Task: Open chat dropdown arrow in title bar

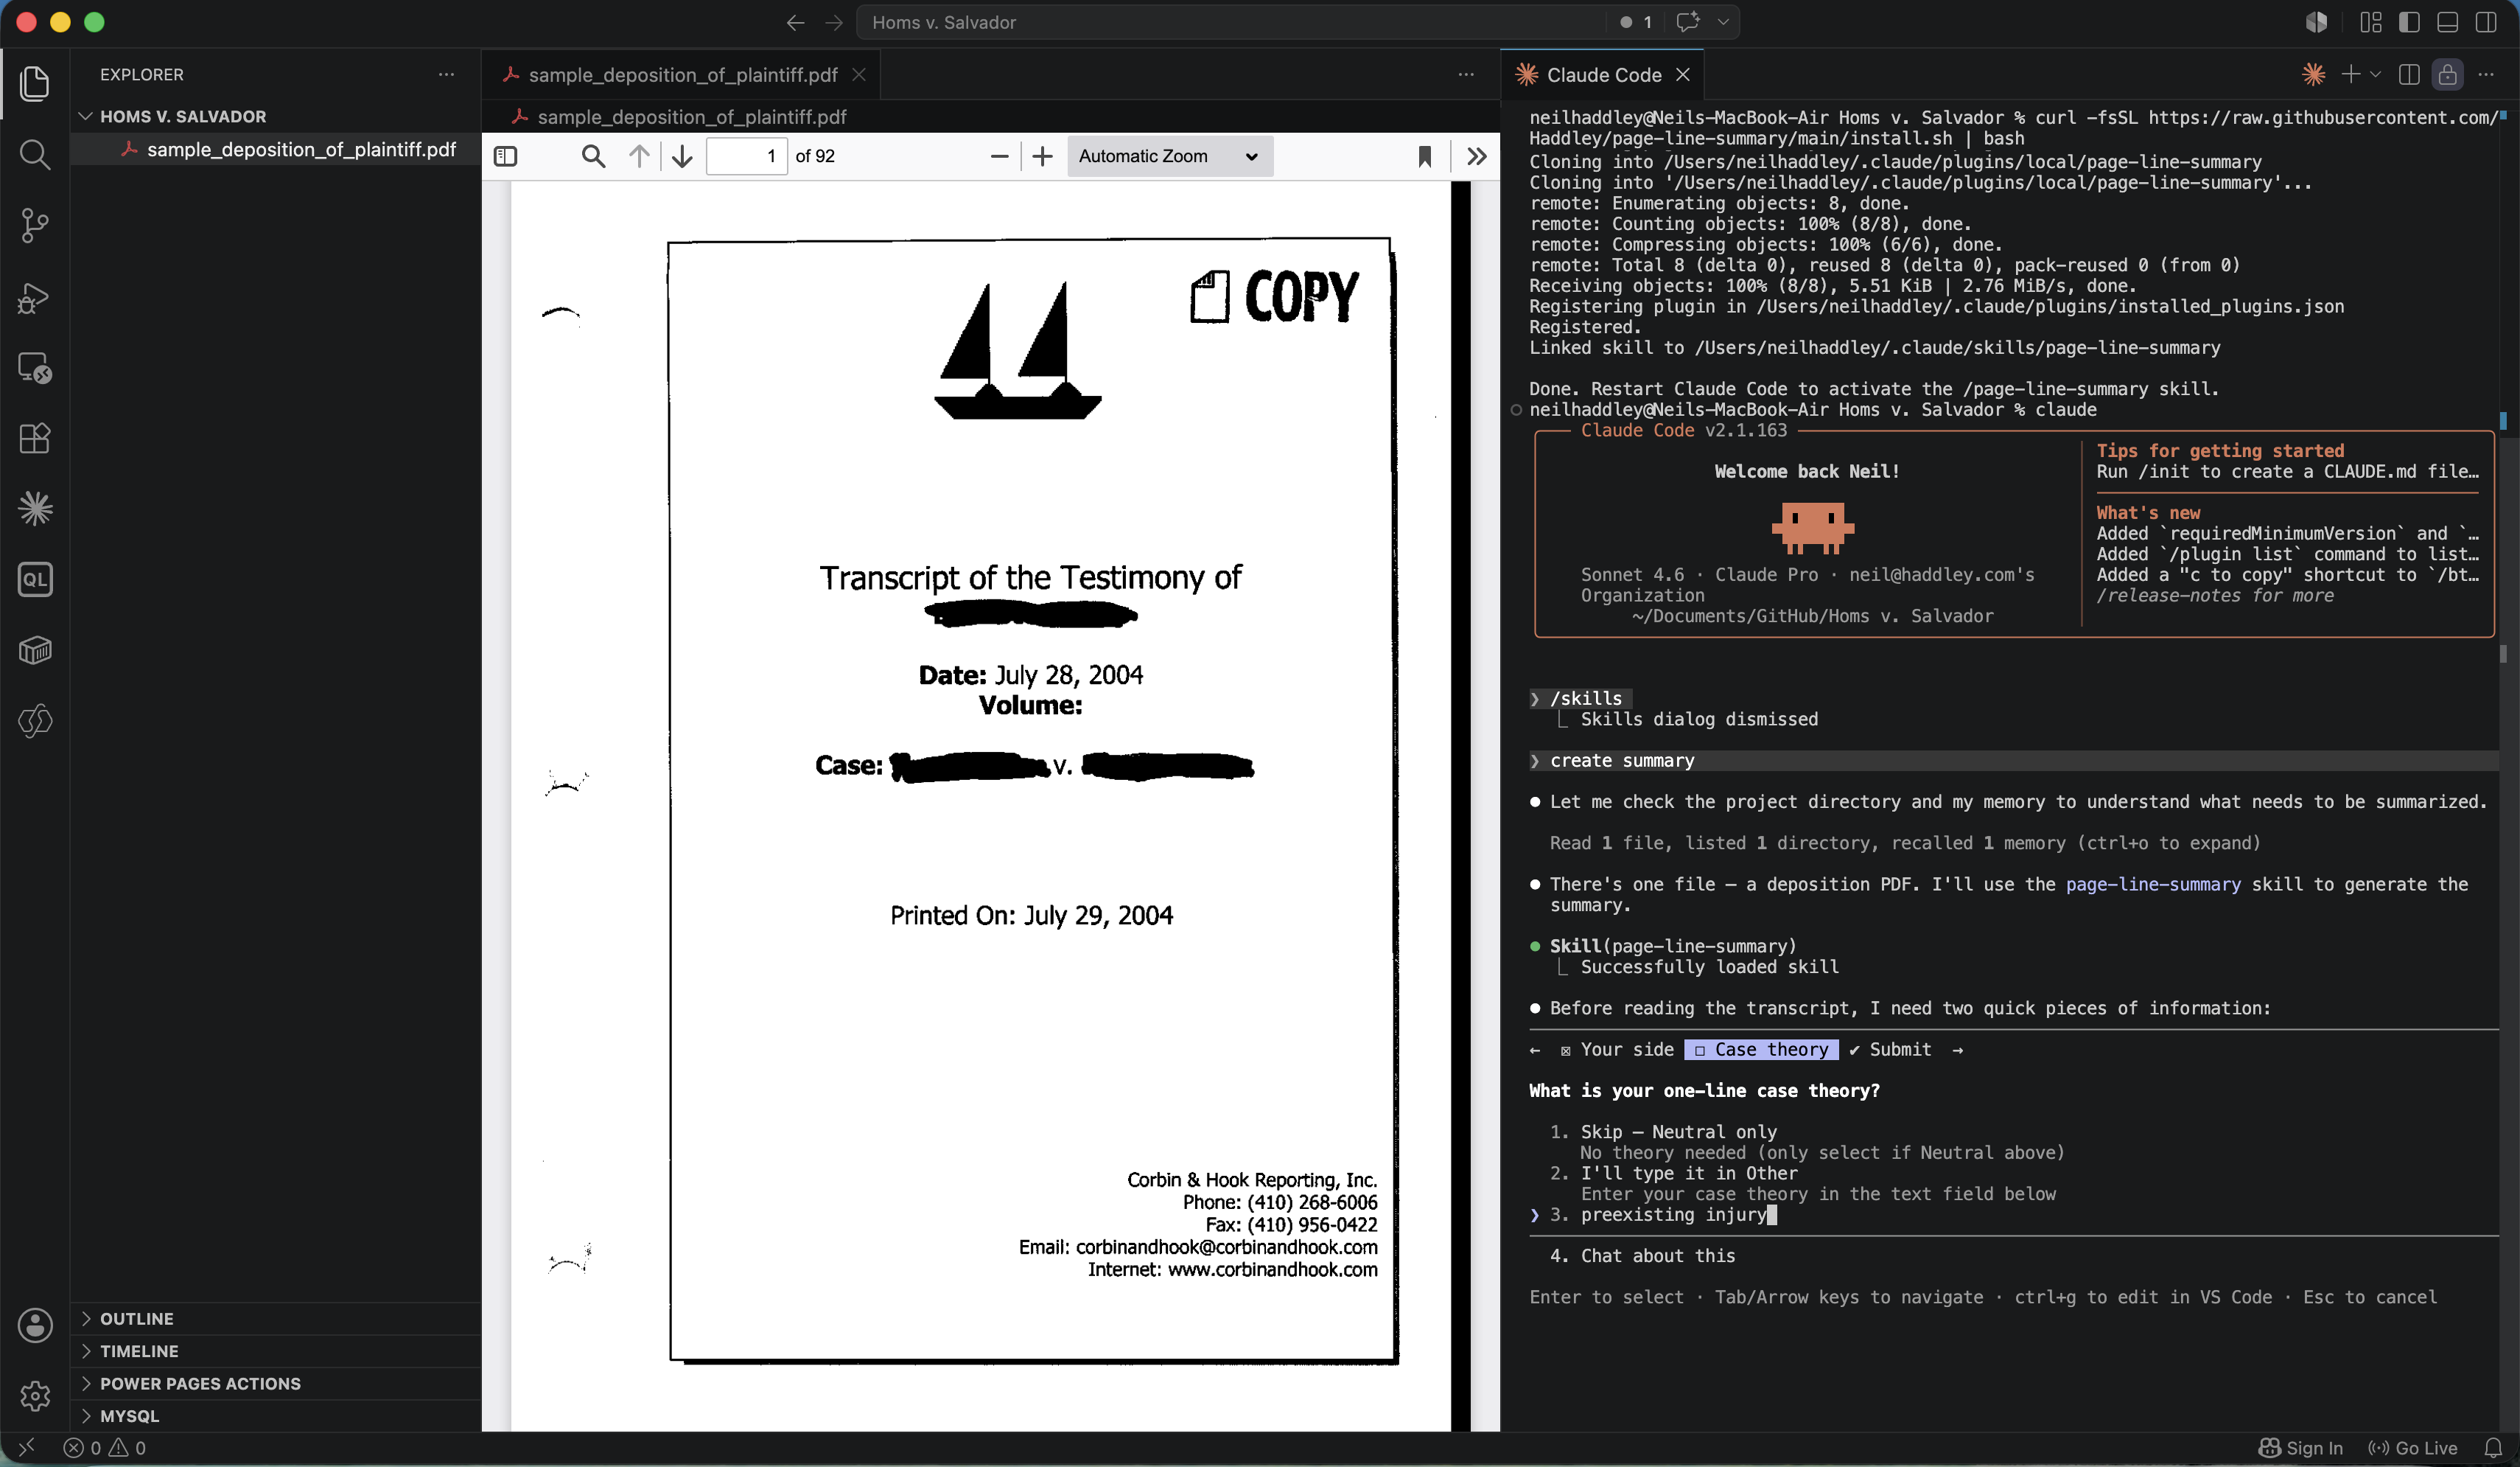Action: tap(1722, 22)
